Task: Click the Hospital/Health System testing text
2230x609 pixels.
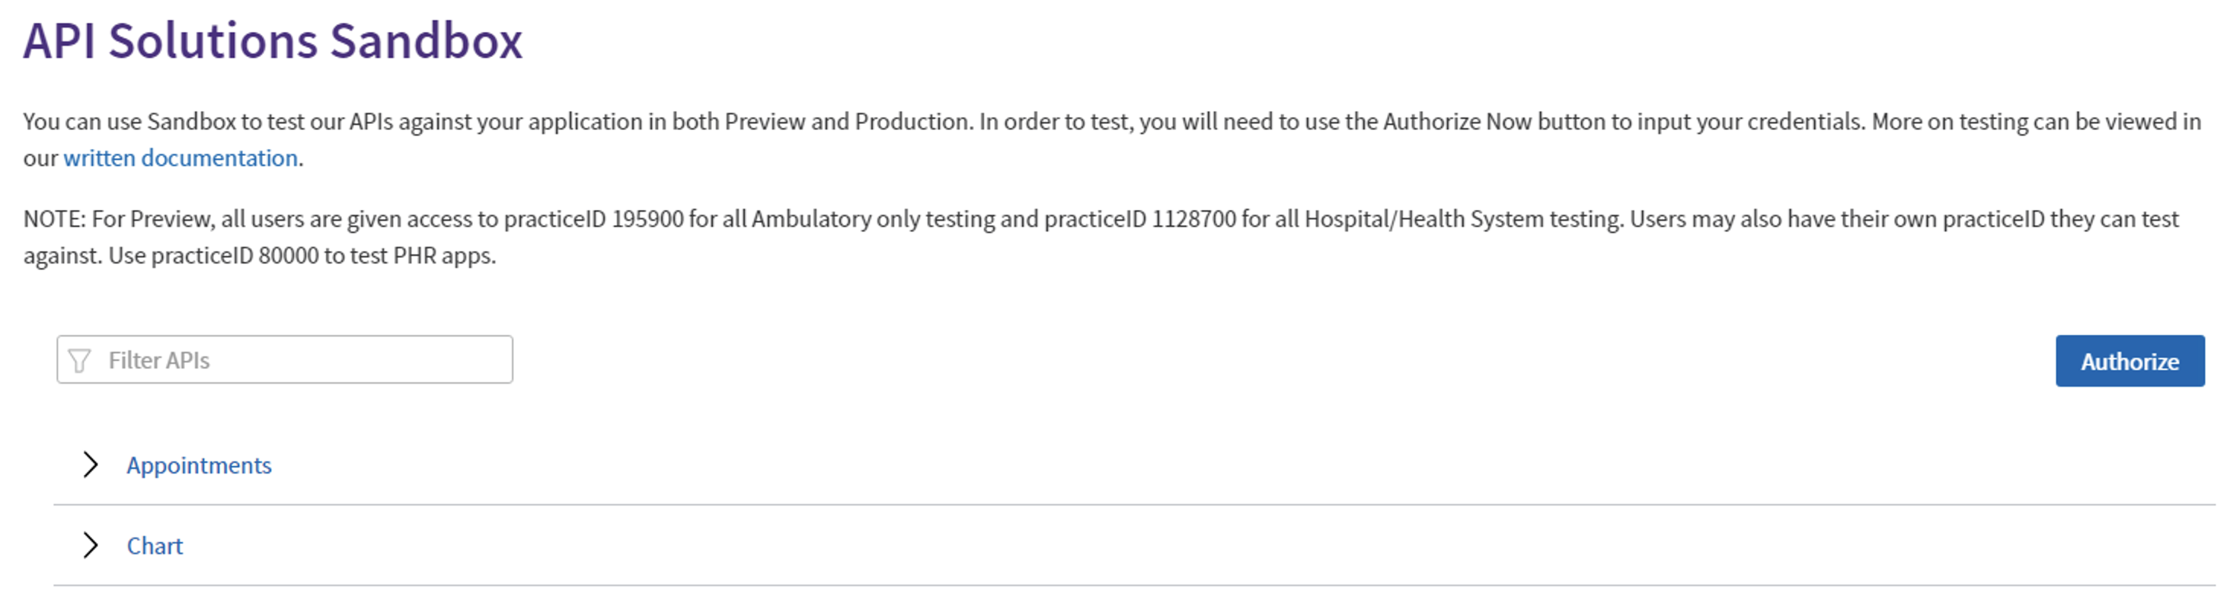Action: [1463, 219]
